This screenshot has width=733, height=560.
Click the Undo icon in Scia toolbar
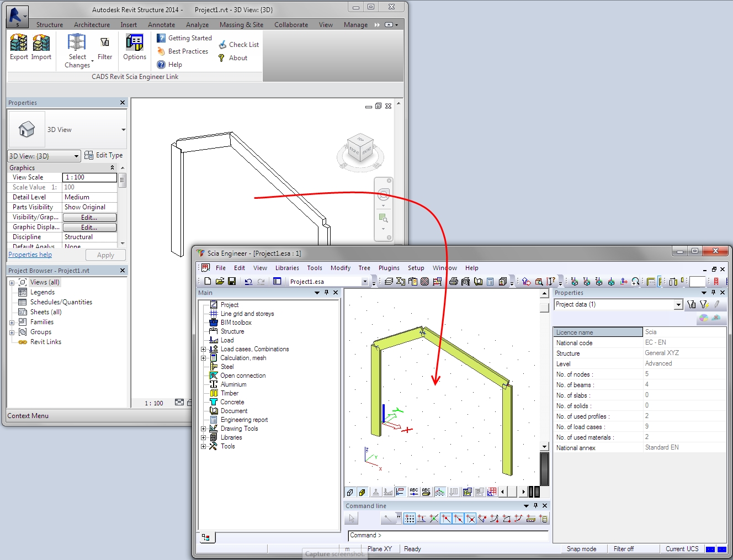248,282
